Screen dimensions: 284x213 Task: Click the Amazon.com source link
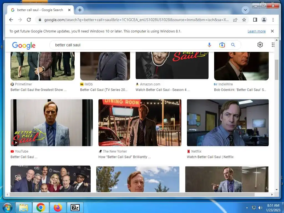[x=148, y=84]
